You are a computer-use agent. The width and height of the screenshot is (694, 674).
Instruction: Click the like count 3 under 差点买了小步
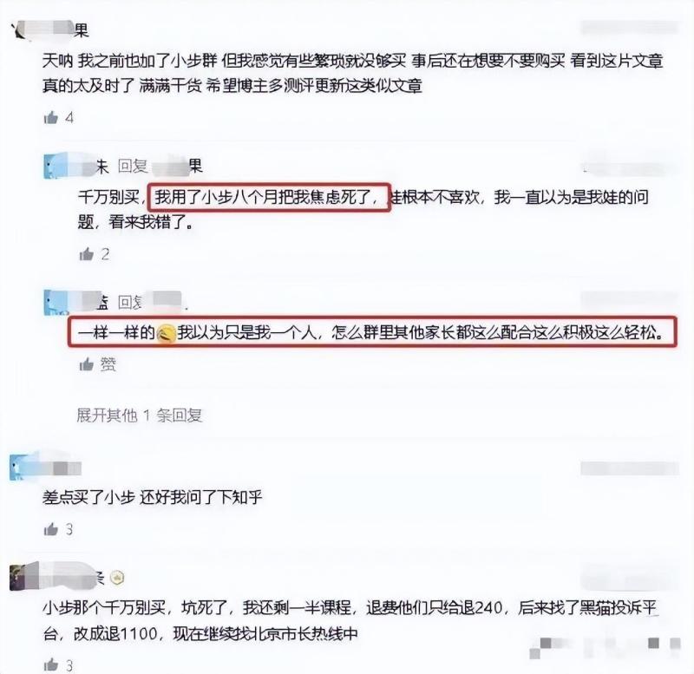(x=69, y=529)
